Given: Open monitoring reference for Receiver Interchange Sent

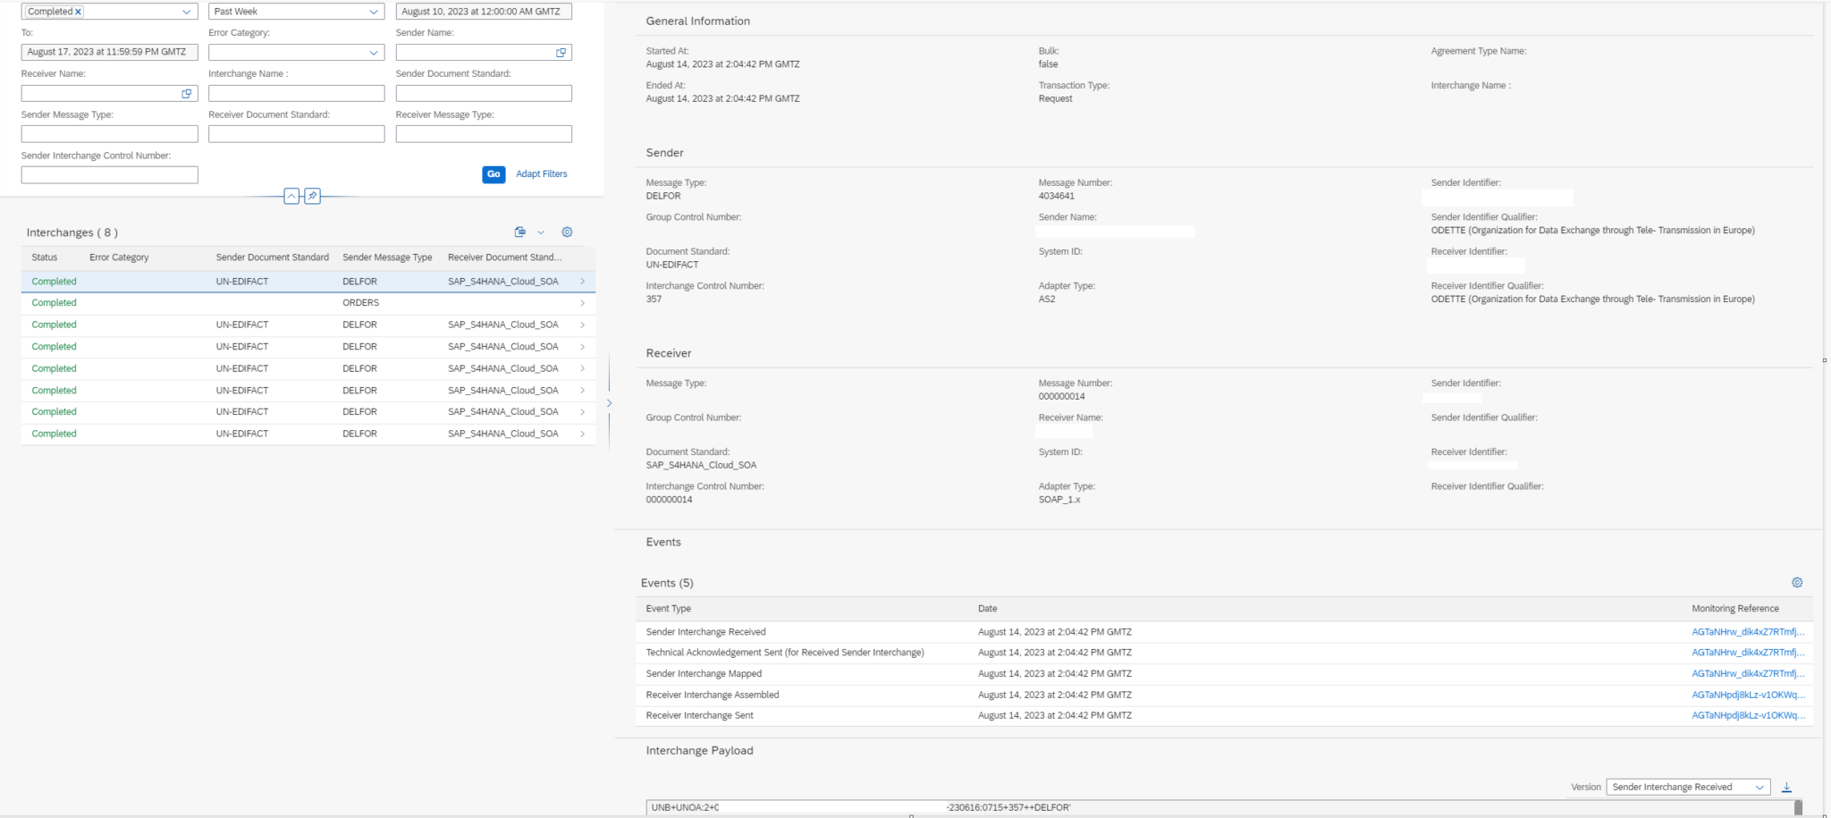Looking at the screenshot, I should tap(1748, 716).
